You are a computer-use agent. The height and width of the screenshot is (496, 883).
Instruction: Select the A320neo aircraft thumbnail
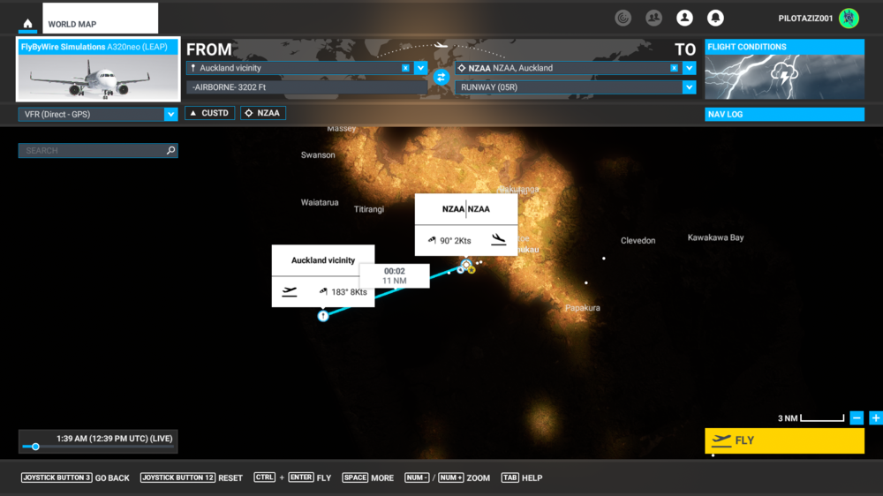[x=99, y=69]
